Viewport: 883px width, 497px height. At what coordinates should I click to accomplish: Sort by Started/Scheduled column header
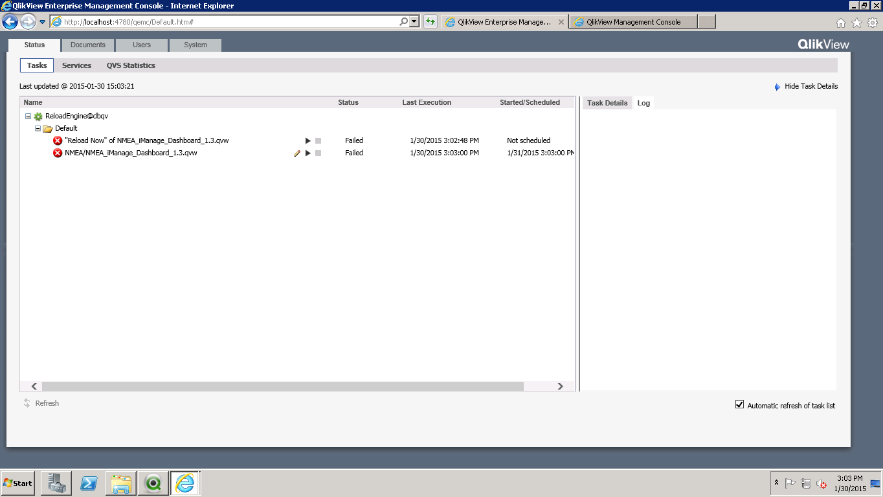point(530,102)
